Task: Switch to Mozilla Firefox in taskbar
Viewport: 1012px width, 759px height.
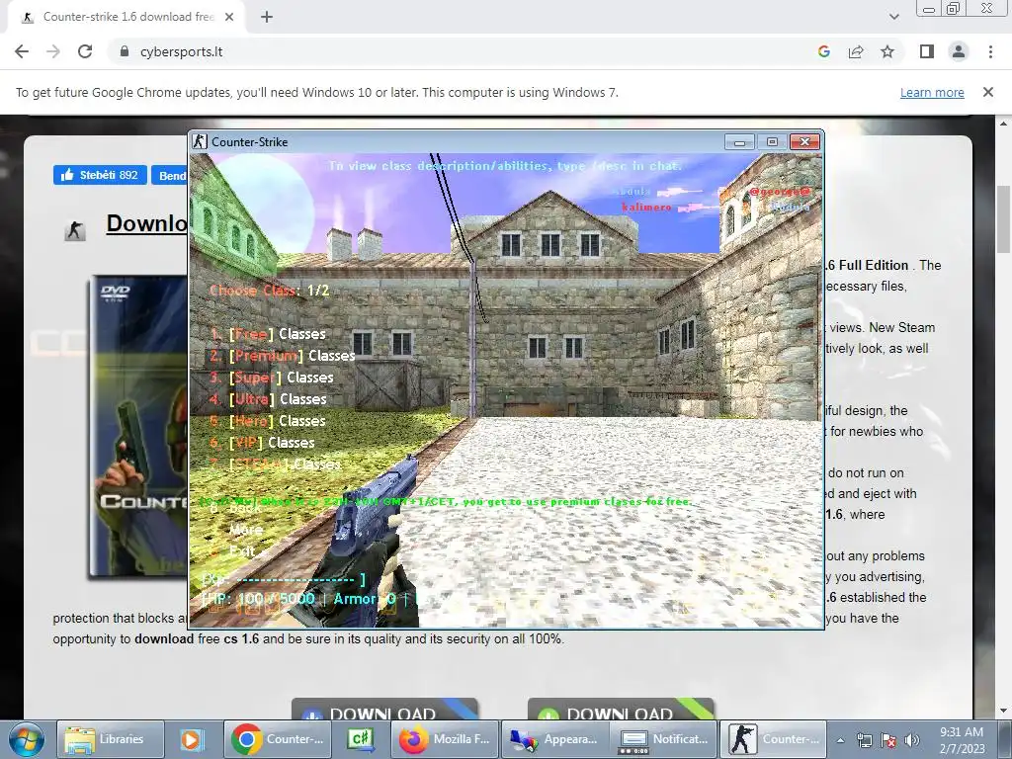Action: [x=446, y=739]
